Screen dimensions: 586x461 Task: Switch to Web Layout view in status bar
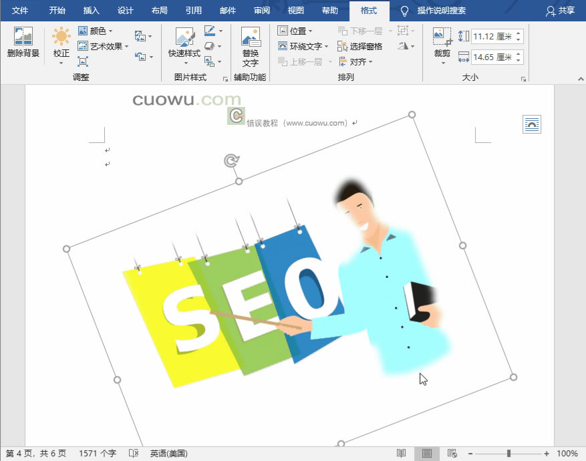[452, 454]
